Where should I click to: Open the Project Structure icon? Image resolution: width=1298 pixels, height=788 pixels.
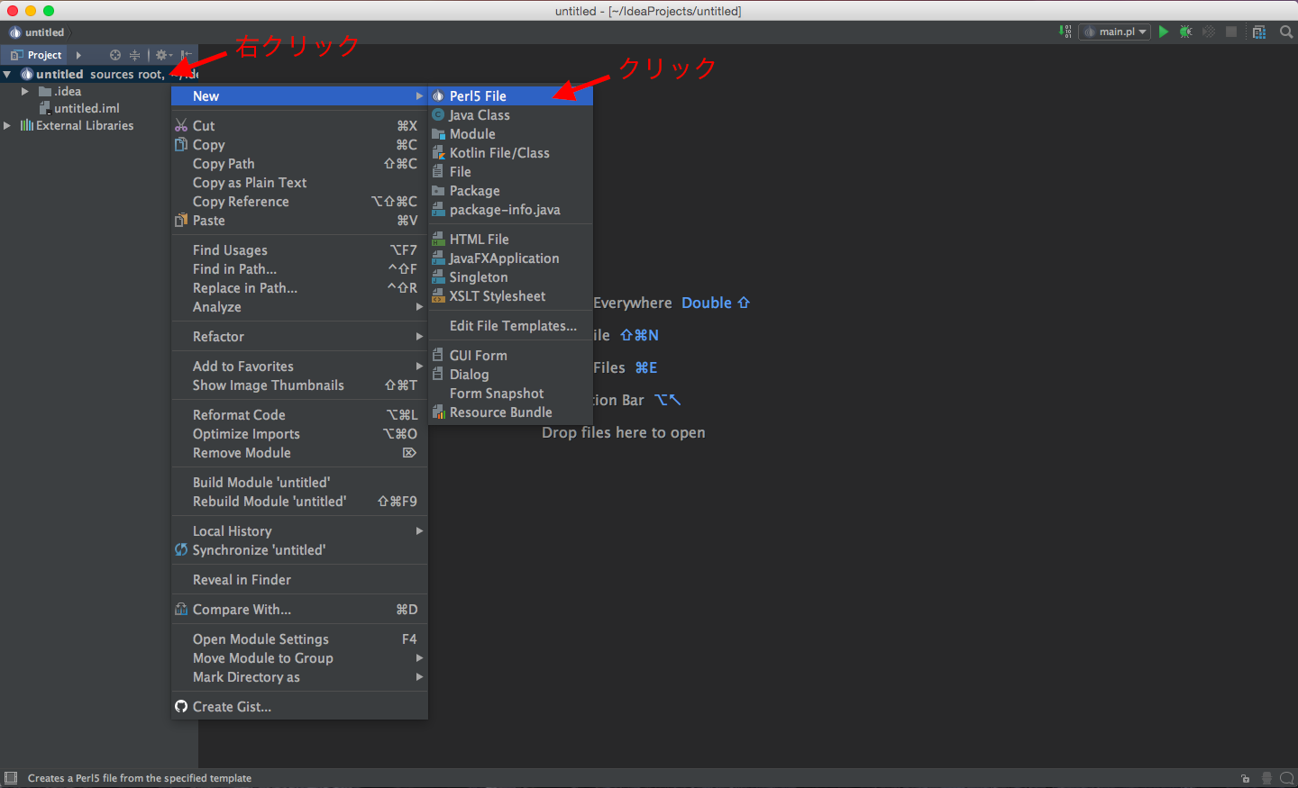(1259, 32)
